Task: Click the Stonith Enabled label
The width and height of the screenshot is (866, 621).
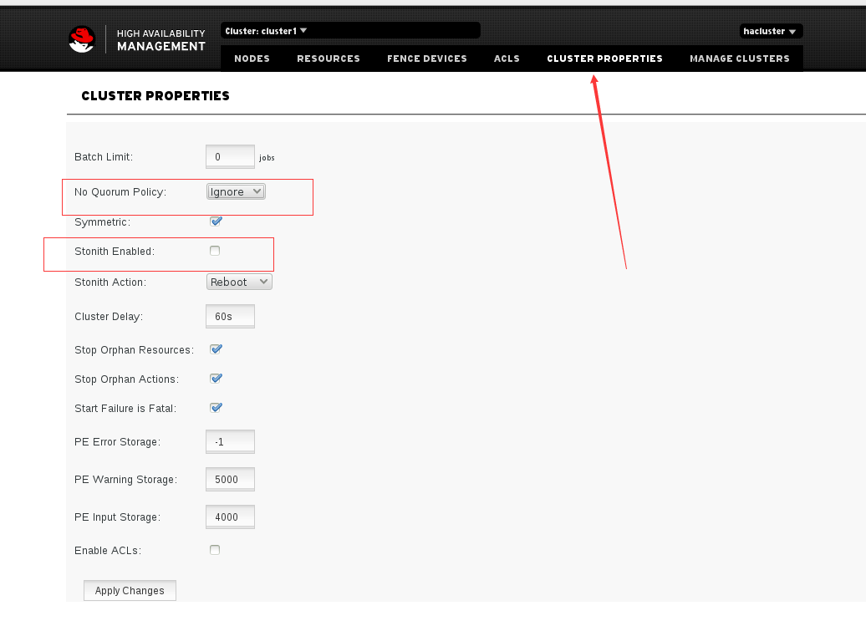Action: [115, 252]
